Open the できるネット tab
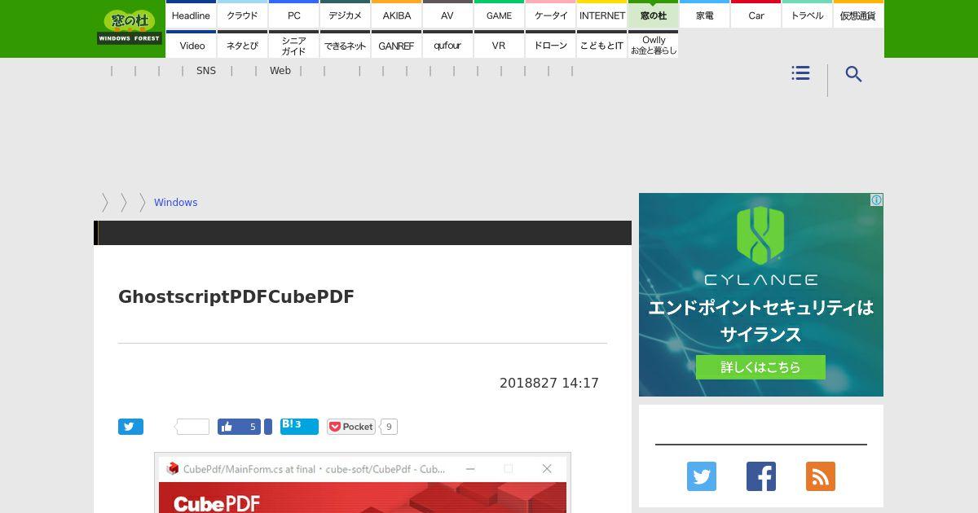The width and height of the screenshot is (978, 513). point(345,44)
